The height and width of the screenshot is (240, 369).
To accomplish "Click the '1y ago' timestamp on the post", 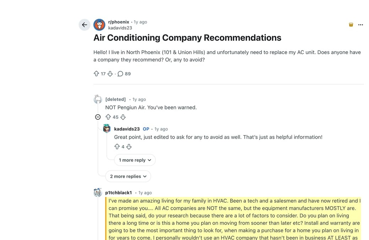I will click(140, 22).
